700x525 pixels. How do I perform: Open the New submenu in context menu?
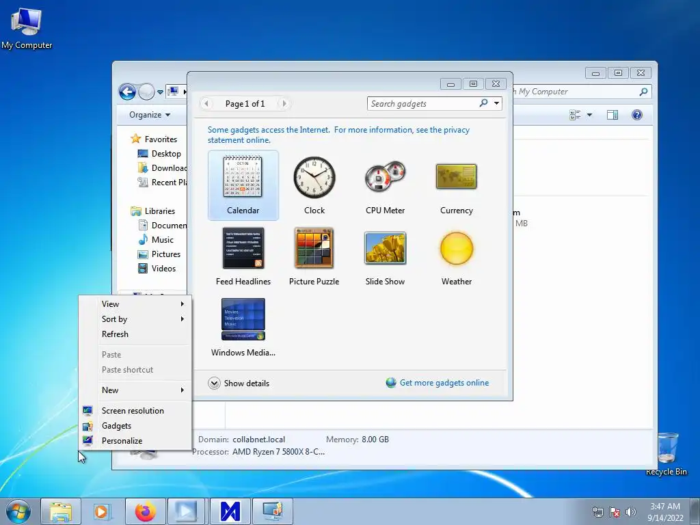click(135, 390)
